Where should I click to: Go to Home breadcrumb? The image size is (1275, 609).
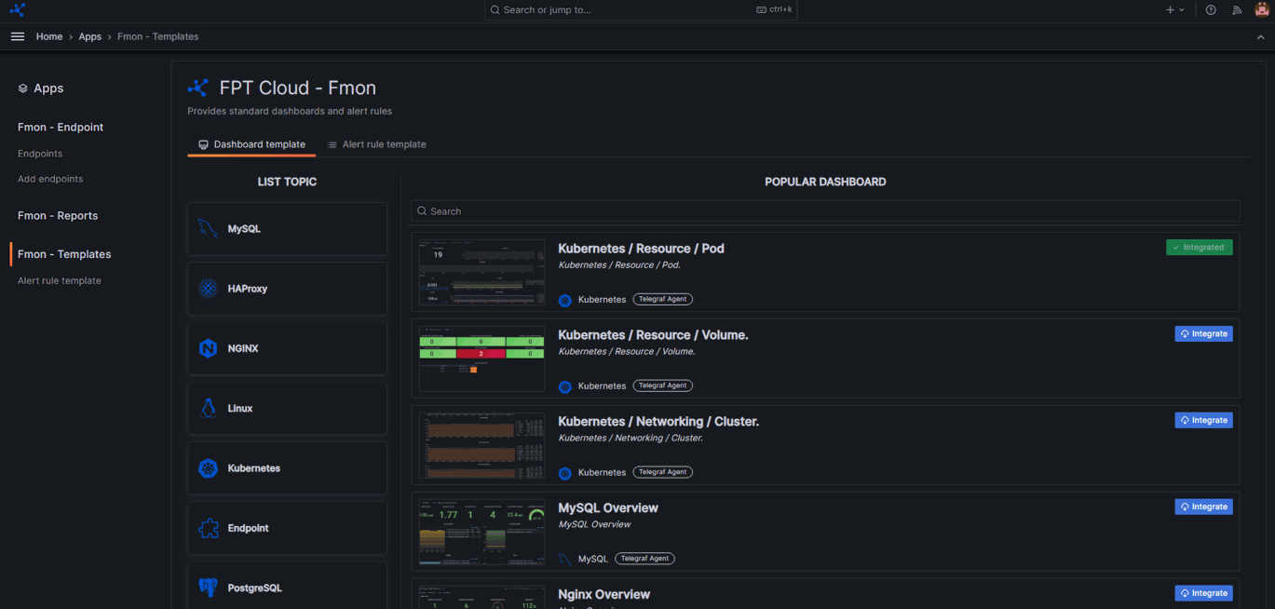[49, 36]
